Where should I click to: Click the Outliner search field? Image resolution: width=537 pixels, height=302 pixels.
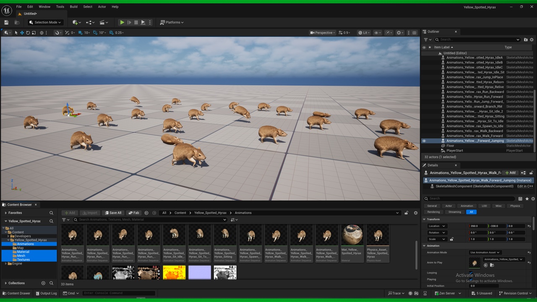click(x=477, y=39)
